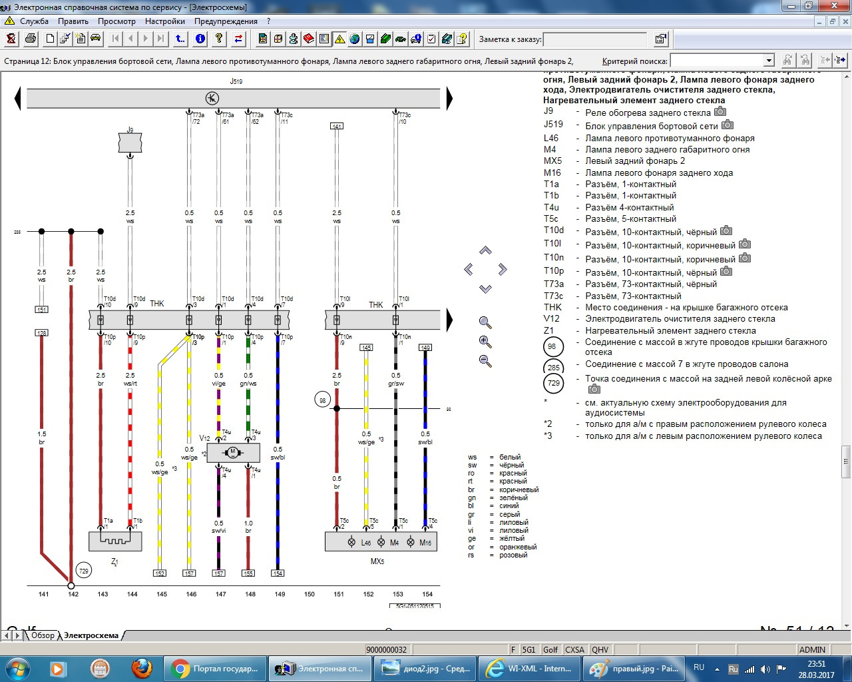Go to the next page arrow

click(x=145, y=39)
